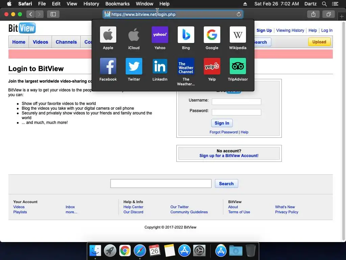This screenshot has height=260, width=346.
Task: Open the Share button in Safari toolbar
Action: point(313,14)
